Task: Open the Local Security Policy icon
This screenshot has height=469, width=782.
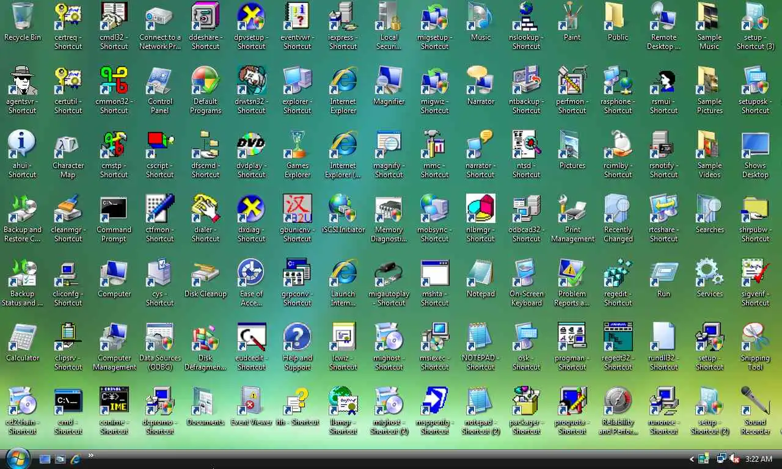Action: click(x=389, y=16)
